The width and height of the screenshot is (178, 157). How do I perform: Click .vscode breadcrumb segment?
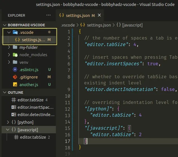click(x=68, y=25)
